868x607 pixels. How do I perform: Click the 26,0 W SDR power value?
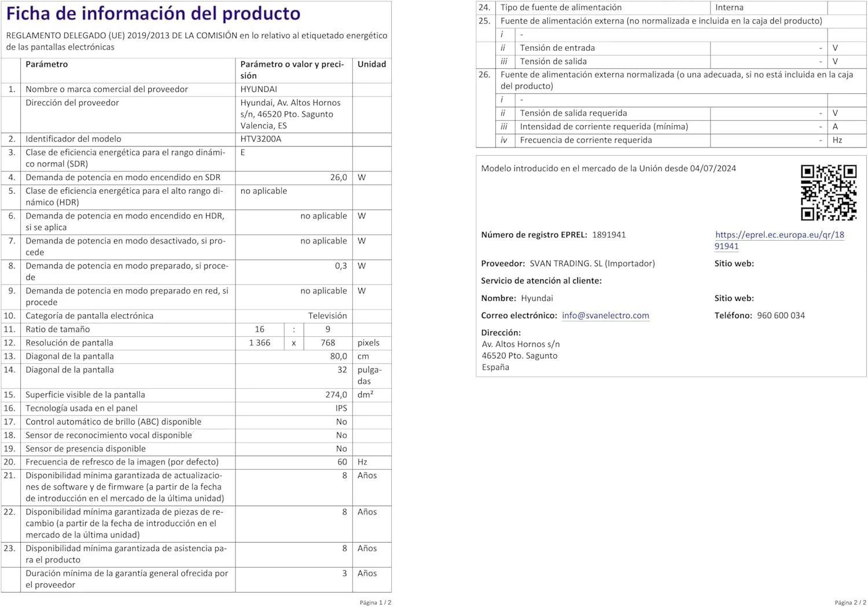[x=339, y=178]
